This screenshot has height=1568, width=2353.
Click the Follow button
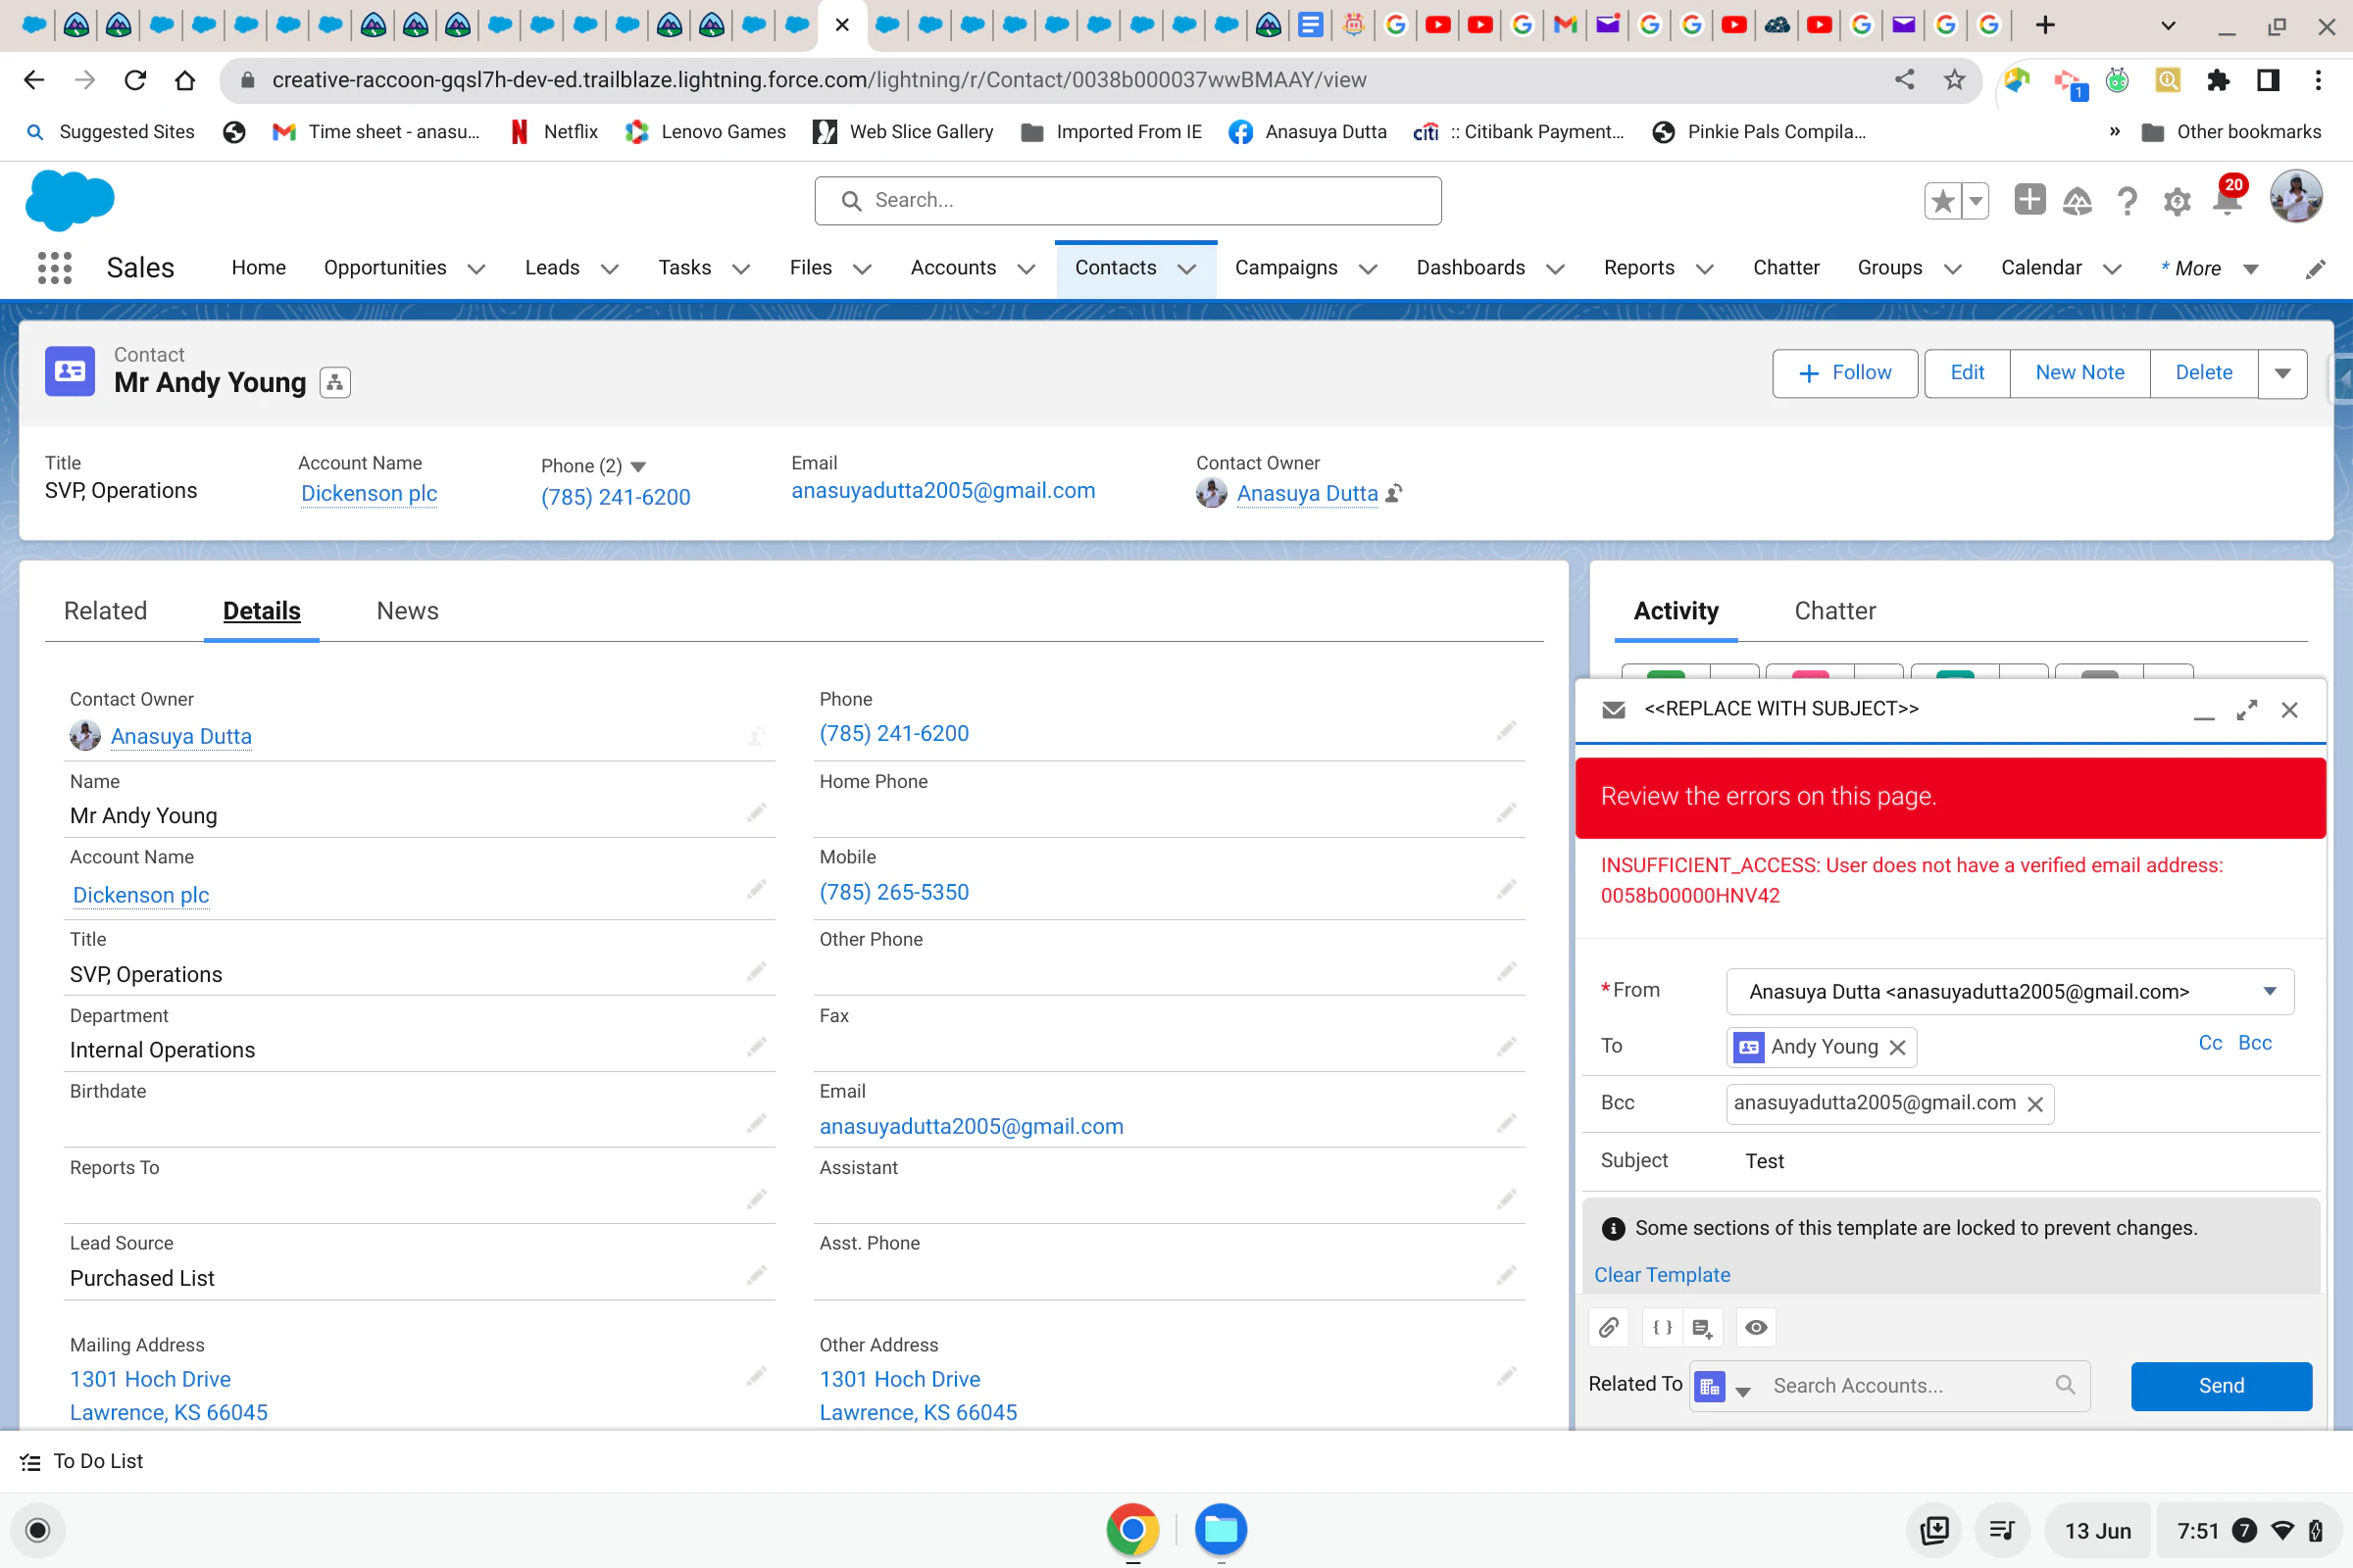click(x=1845, y=374)
